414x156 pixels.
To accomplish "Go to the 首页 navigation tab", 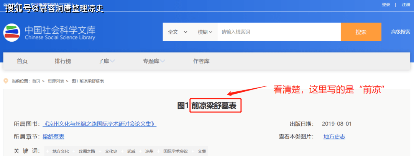I will 22,61.
